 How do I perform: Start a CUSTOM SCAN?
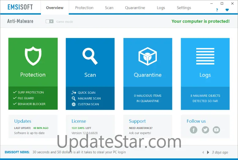pyautogui.click(x=88, y=104)
